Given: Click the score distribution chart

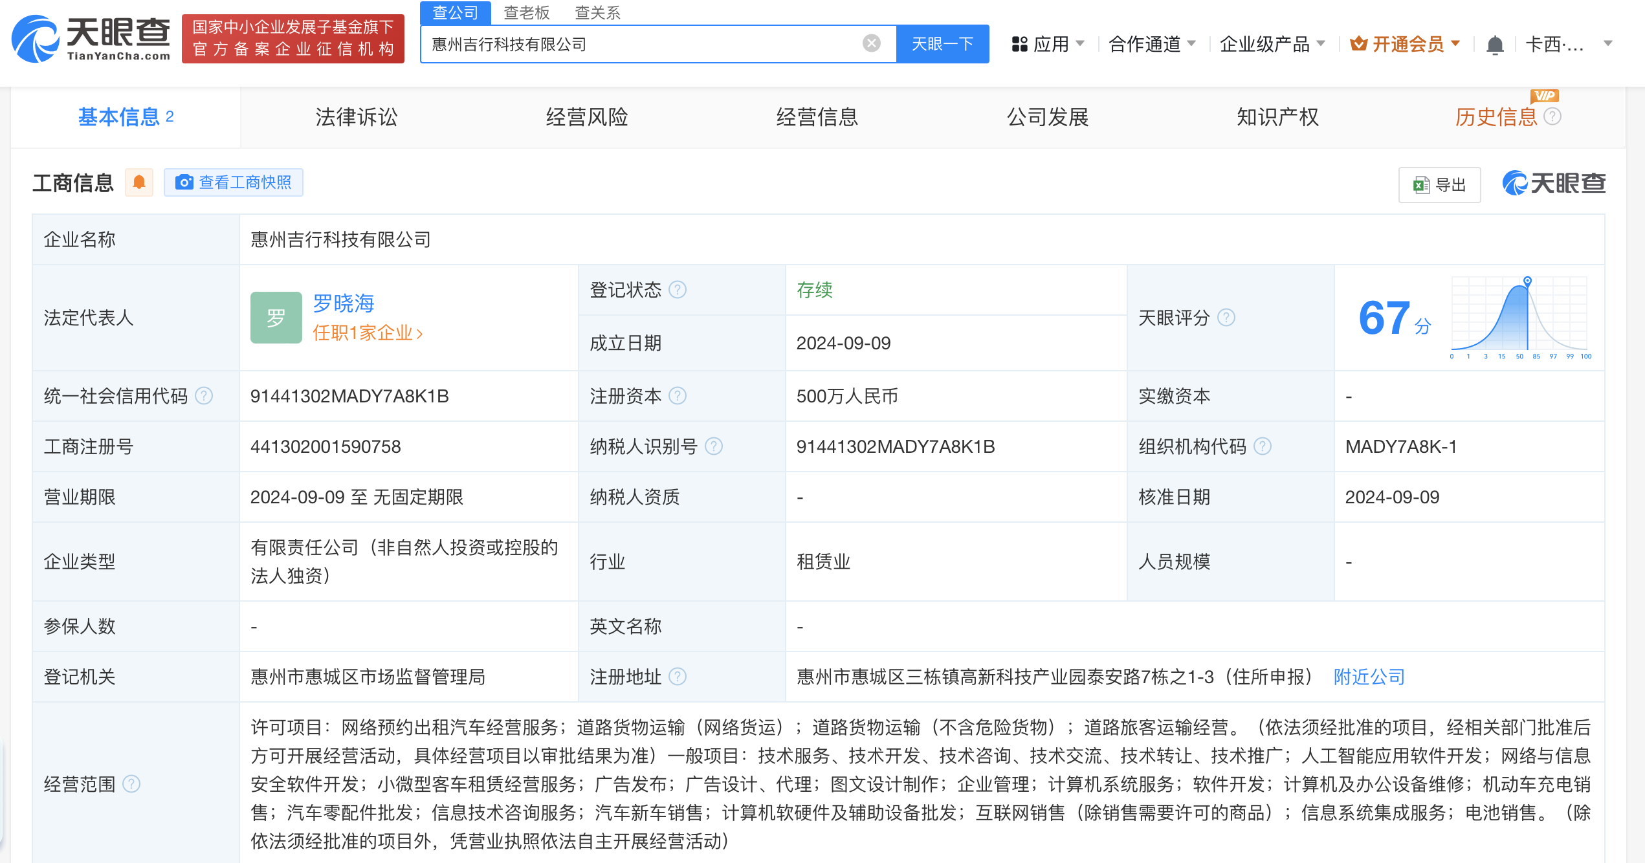Looking at the screenshot, I should pyautogui.click(x=1520, y=317).
